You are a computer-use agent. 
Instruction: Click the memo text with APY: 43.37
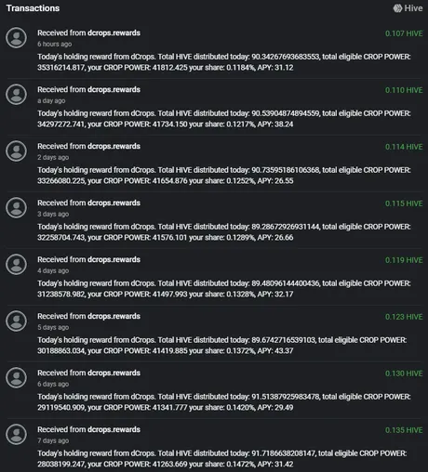click(x=222, y=346)
